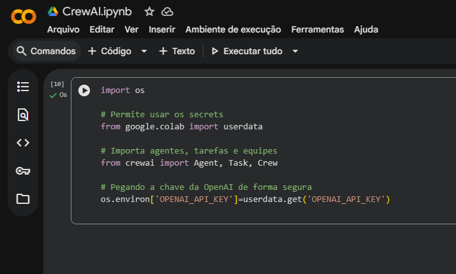Open the secrets key sidebar panel

tap(23, 171)
